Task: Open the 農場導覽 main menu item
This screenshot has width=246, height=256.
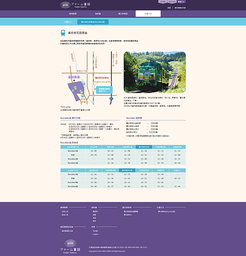Action: tap(73, 14)
